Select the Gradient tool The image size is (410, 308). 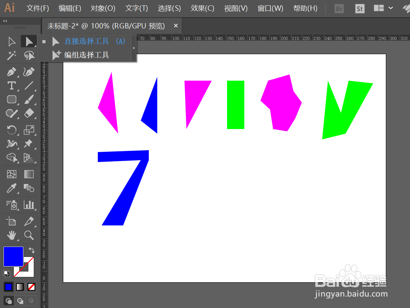(x=29, y=174)
